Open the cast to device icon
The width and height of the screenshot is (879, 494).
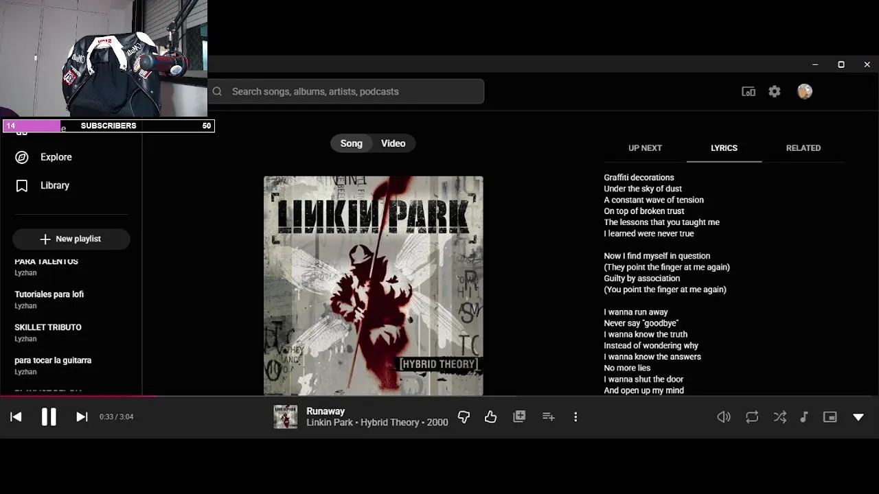[x=749, y=91]
